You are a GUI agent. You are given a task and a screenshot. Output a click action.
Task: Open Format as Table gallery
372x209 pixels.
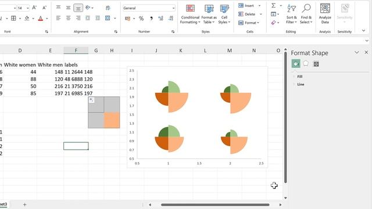pyautogui.click(x=209, y=14)
